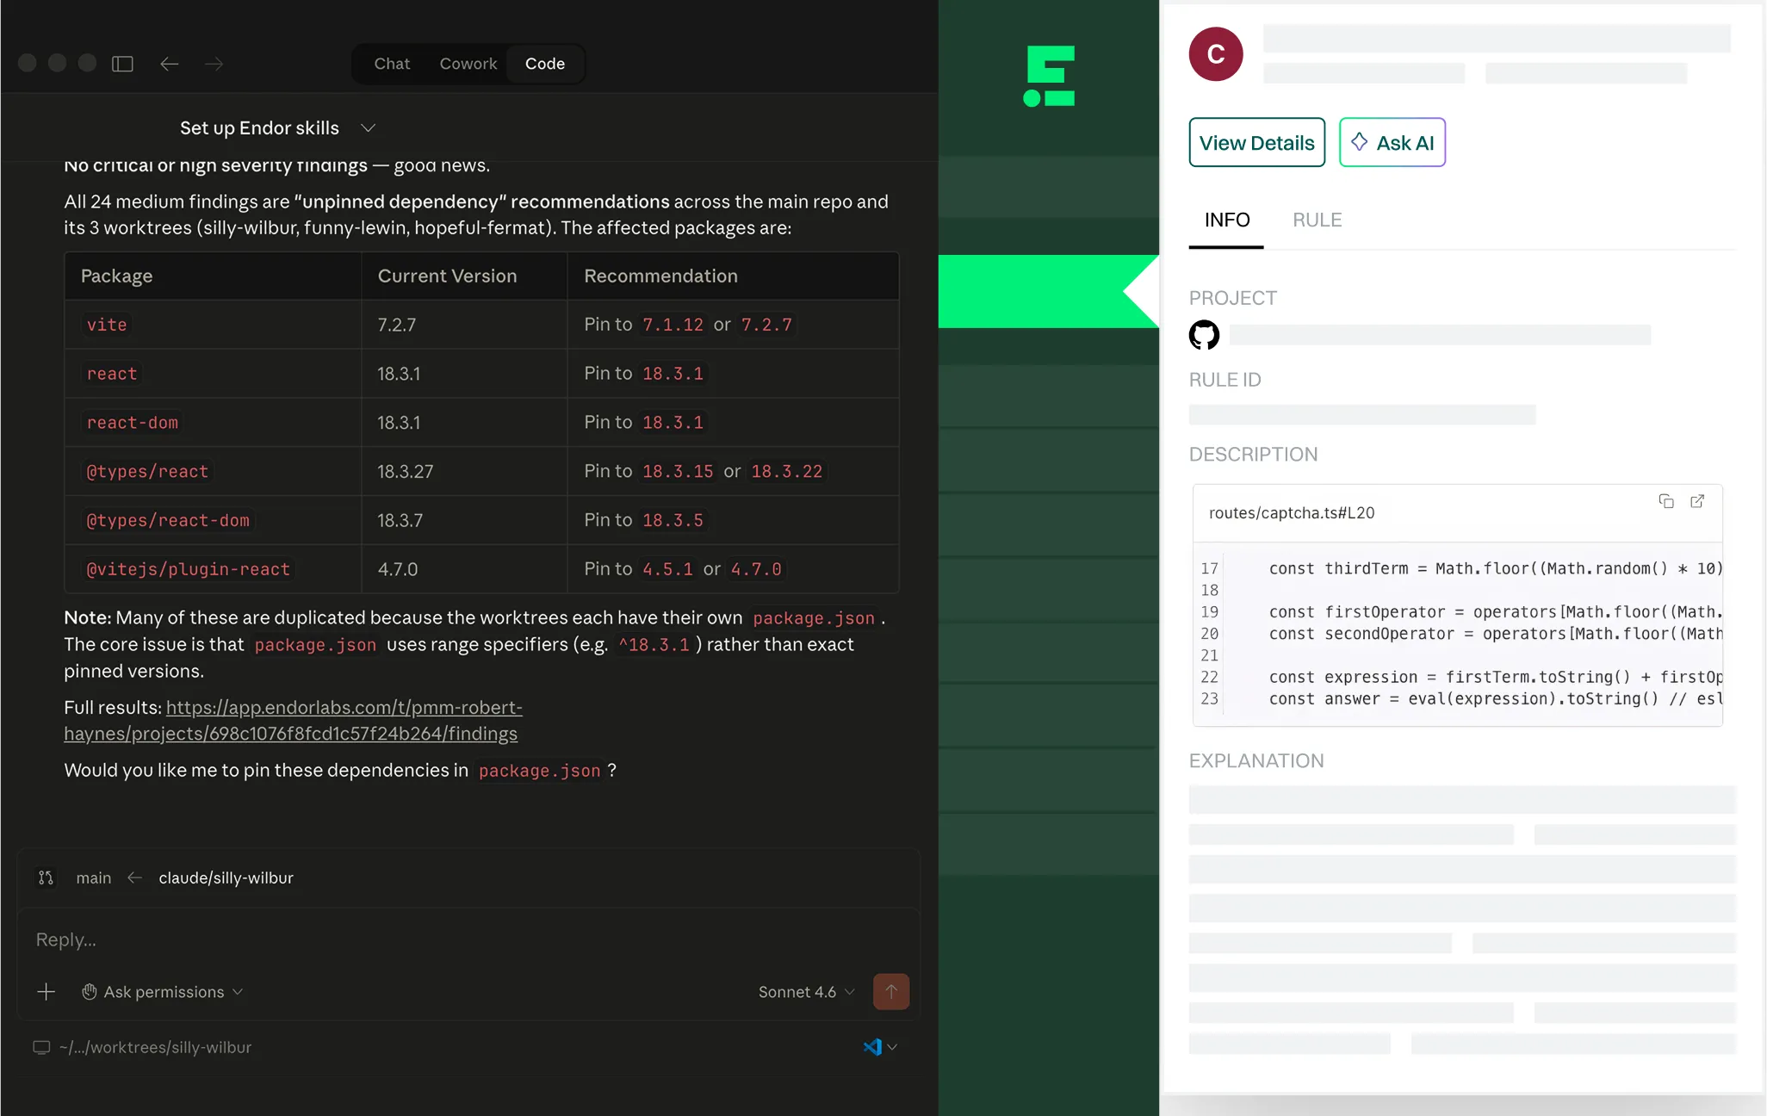Image resolution: width=1767 pixels, height=1116 pixels.
Task: Click inside the Reply input field
Action: 344,939
